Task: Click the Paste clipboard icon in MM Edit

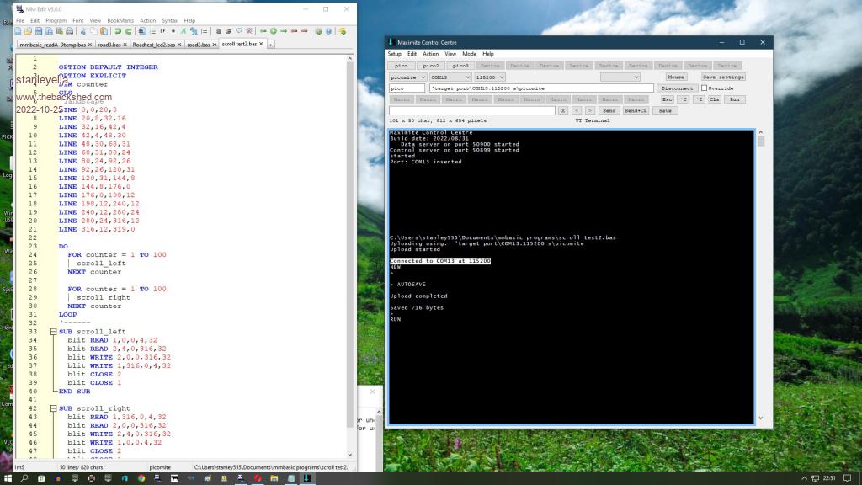Action: [x=104, y=31]
